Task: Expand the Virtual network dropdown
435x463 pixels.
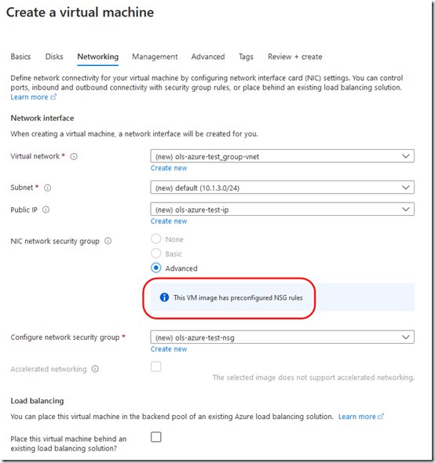Action: tap(282, 156)
